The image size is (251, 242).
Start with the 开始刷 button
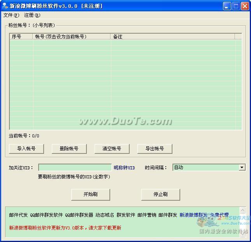(91, 194)
